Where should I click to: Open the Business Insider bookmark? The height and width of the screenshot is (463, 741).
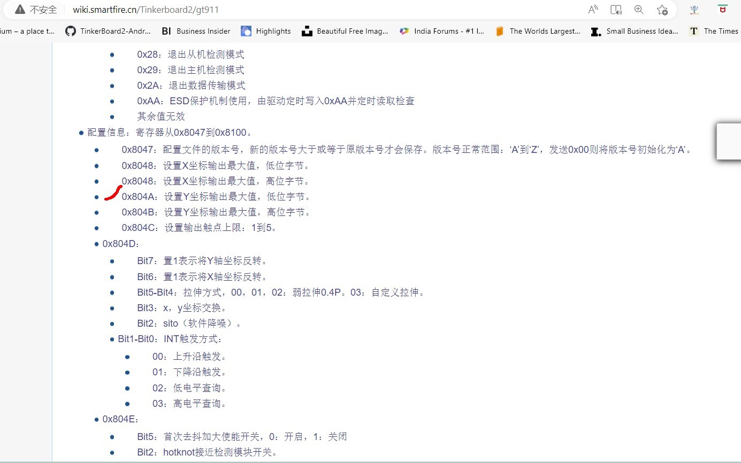pyautogui.click(x=196, y=31)
